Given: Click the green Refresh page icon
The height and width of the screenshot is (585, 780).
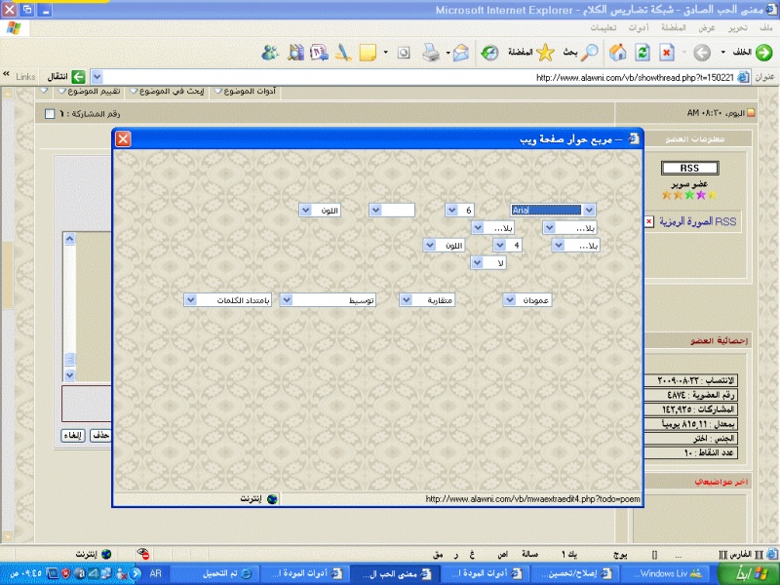Looking at the screenshot, I should pos(643,53).
